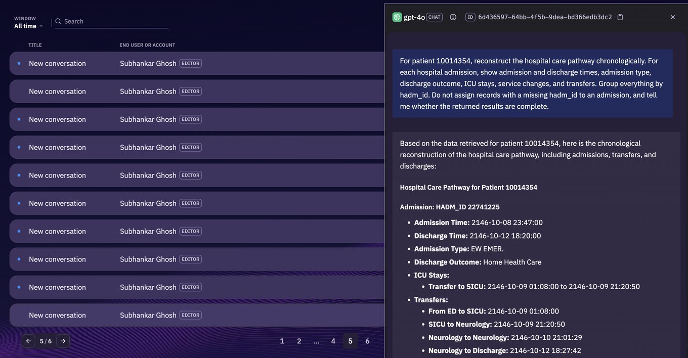Click the END USER OR ACCOUNT column header
The width and height of the screenshot is (688, 358).
coord(147,45)
